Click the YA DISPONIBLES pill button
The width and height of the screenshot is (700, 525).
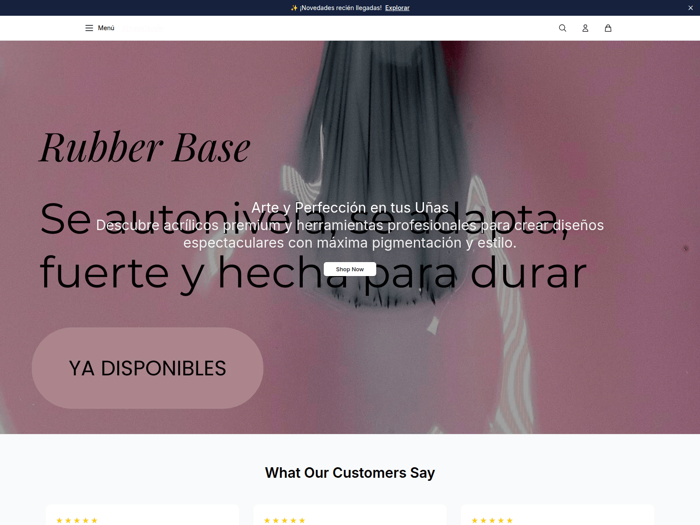tap(147, 368)
